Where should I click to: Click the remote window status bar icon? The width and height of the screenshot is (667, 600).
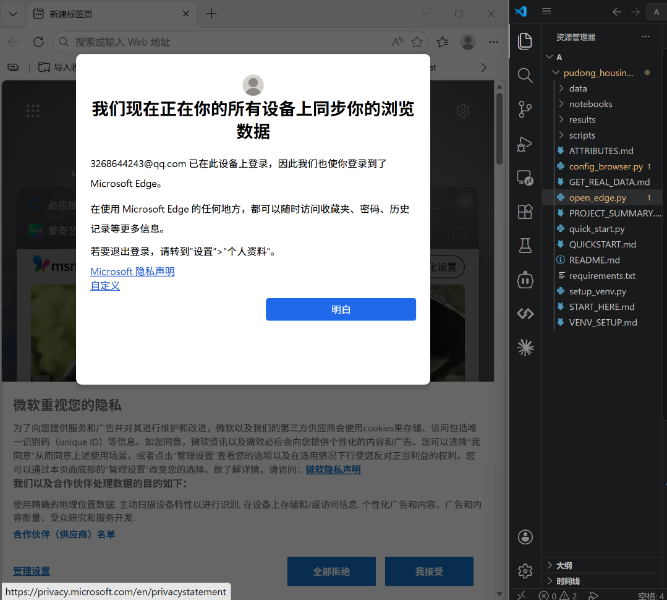[521, 595]
